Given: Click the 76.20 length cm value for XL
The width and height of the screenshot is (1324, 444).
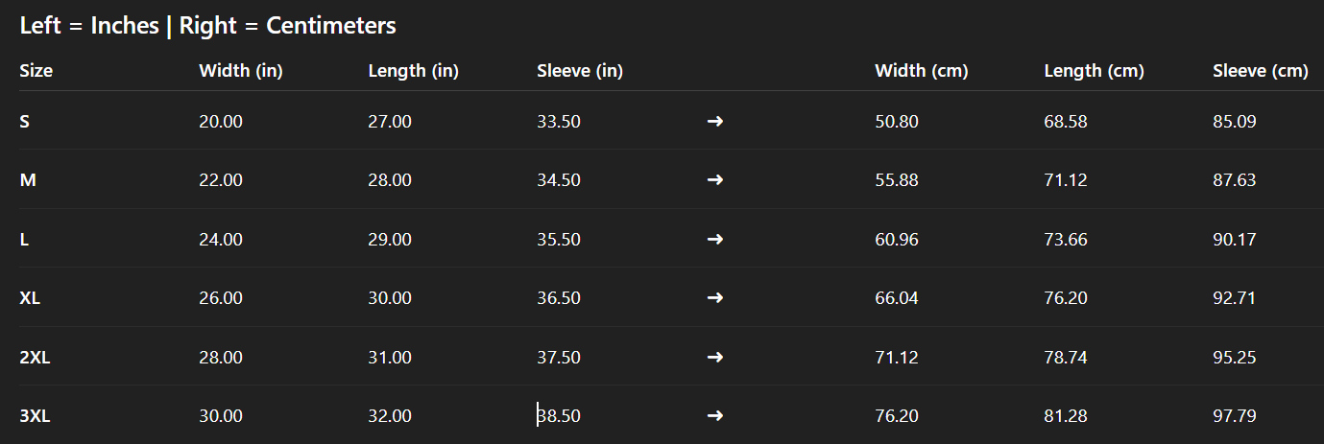Looking at the screenshot, I should [x=1066, y=298].
